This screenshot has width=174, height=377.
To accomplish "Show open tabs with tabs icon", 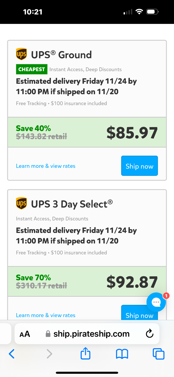I will click(x=158, y=354).
